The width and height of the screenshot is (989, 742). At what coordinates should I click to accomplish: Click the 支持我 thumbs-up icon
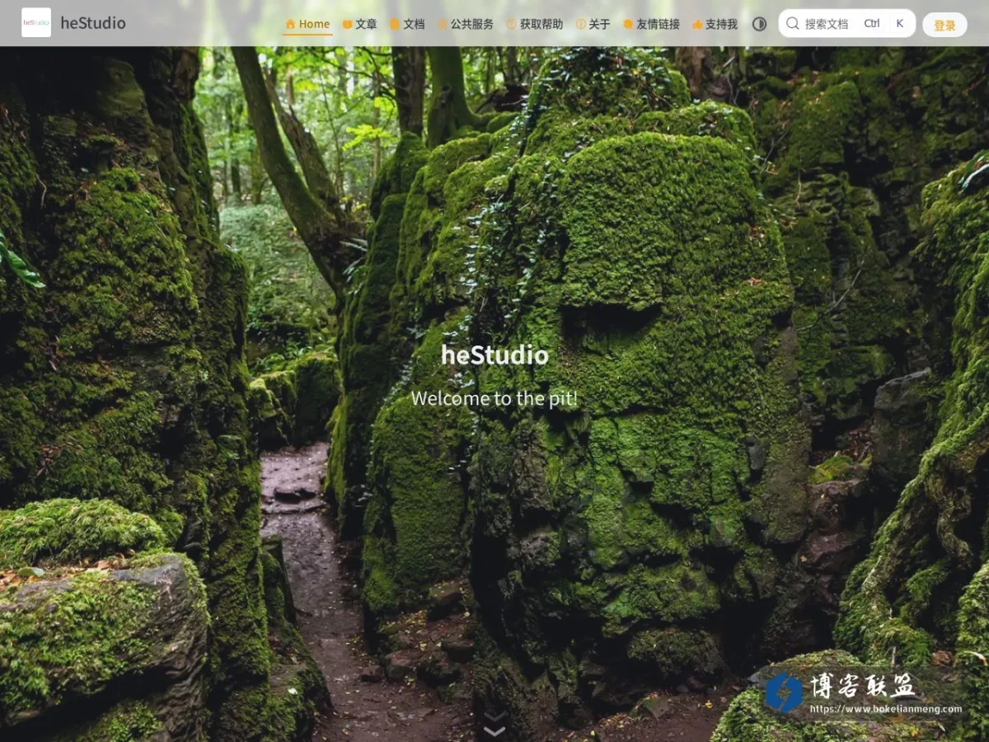(x=697, y=25)
